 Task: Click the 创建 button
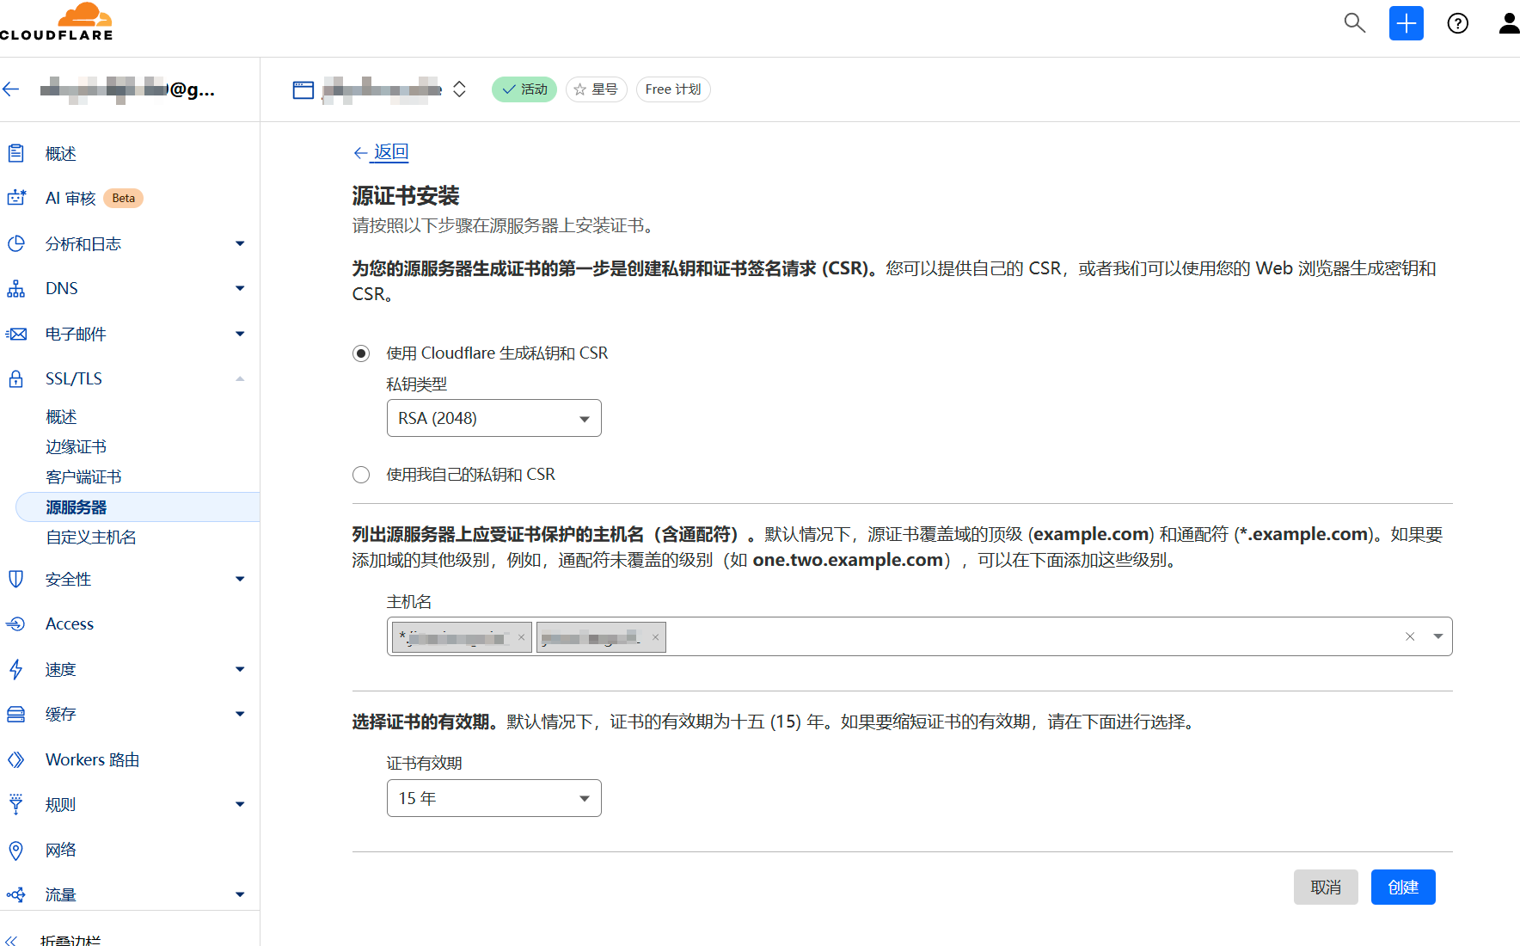1402,887
